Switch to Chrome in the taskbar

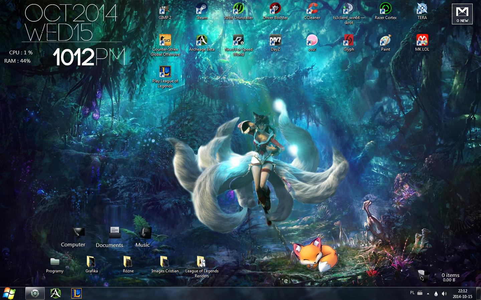35,293
